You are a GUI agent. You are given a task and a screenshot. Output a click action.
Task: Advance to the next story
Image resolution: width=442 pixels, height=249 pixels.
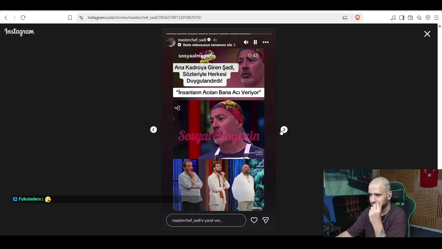284,130
